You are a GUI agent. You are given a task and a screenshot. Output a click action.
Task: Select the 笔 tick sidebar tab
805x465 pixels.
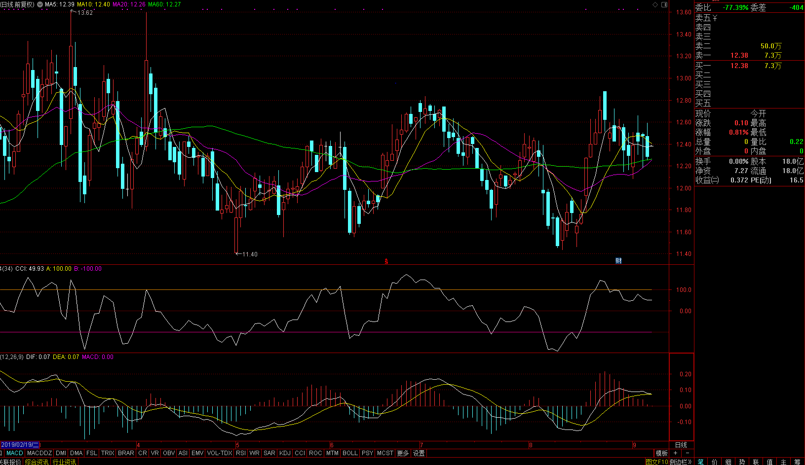tap(701, 462)
